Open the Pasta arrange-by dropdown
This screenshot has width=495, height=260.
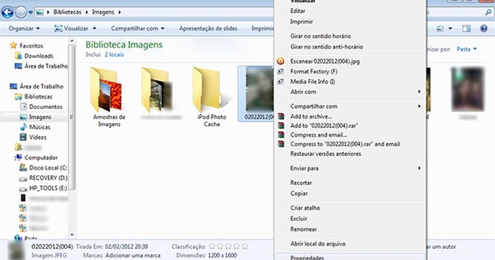tap(466, 50)
